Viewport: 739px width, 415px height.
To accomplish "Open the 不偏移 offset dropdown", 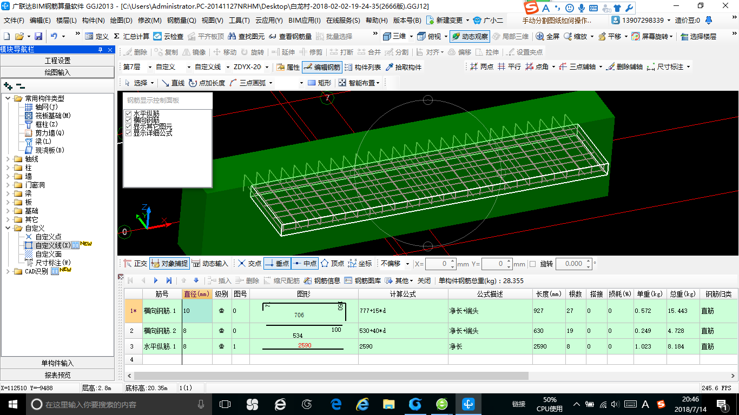I will pyautogui.click(x=407, y=264).
